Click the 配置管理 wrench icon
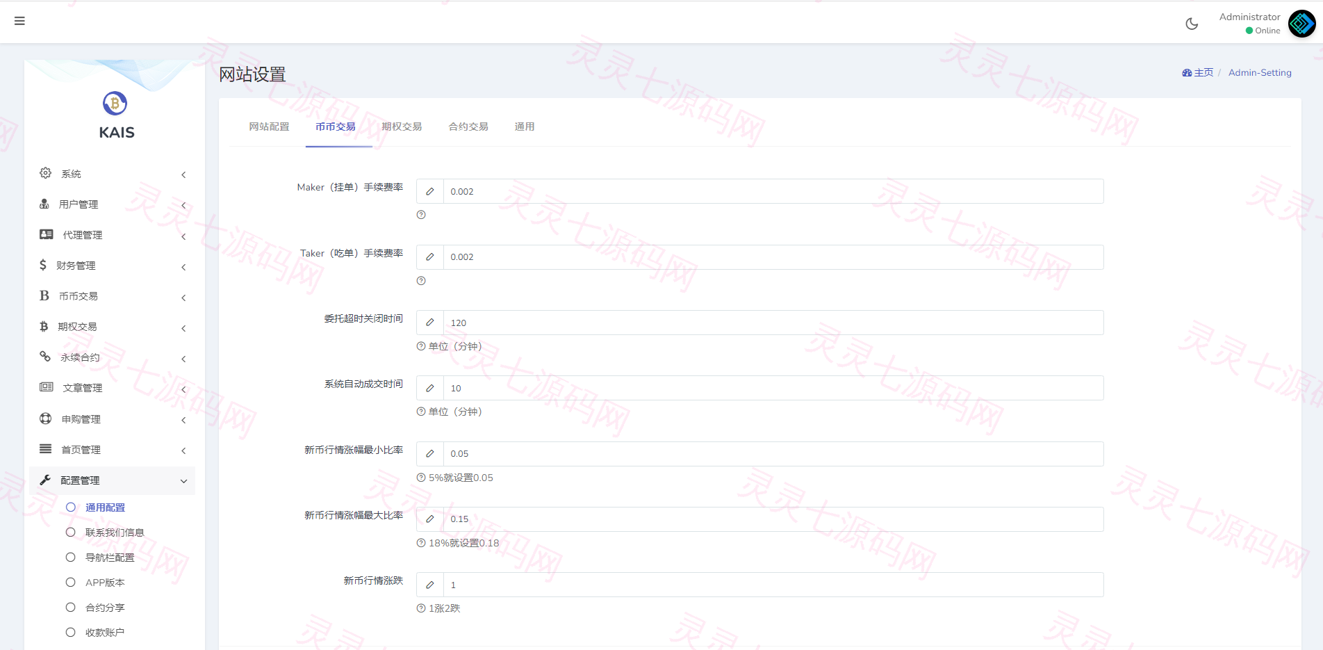Screen dimensions: 1323x650 45,480
